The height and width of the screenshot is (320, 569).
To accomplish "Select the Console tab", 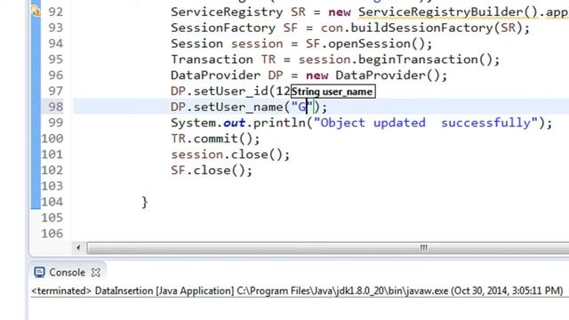I will pyautogui.click(x=67, y=272).
